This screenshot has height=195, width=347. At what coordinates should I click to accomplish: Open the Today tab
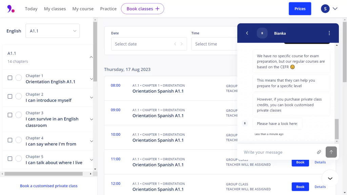pos(31,8)
